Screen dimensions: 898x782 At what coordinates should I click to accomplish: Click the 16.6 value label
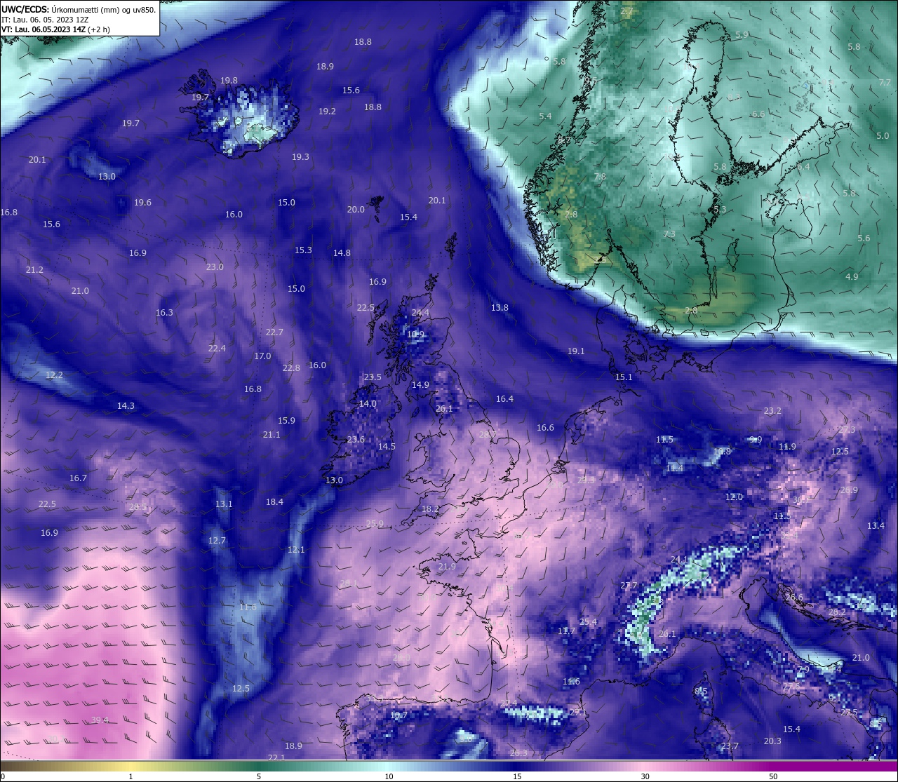(x=545, y=427)
